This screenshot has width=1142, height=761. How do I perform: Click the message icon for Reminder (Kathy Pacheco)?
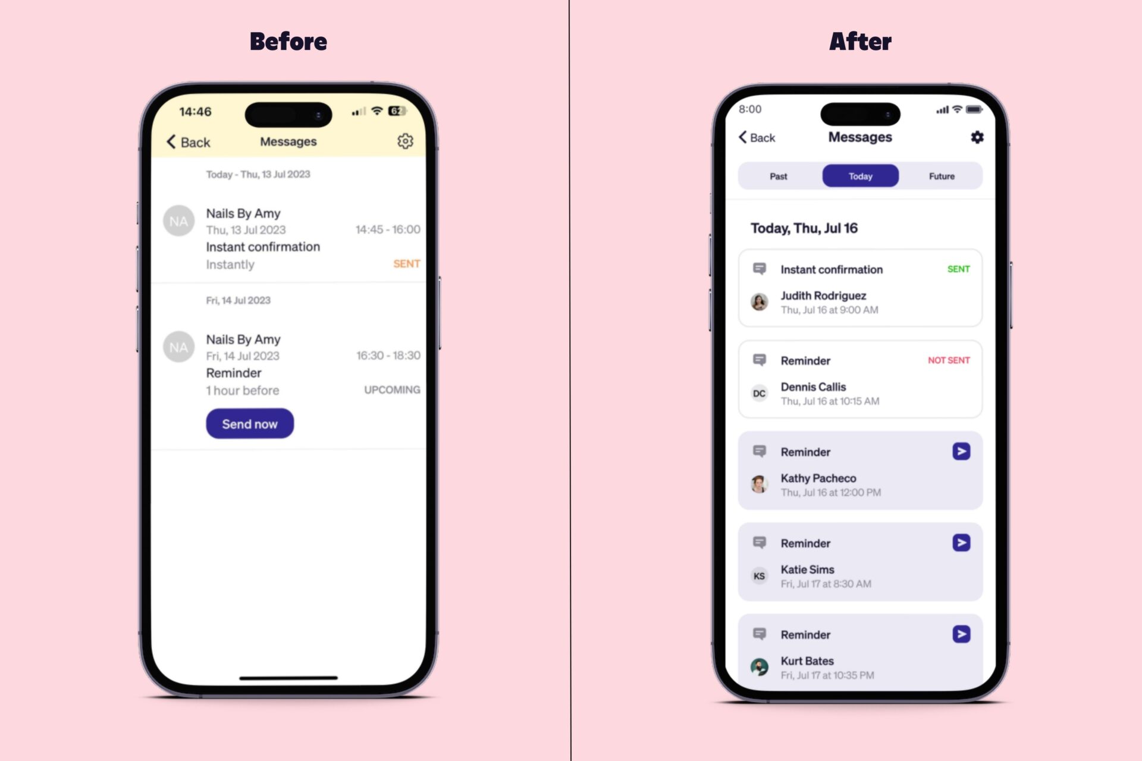tap(759, 451)
